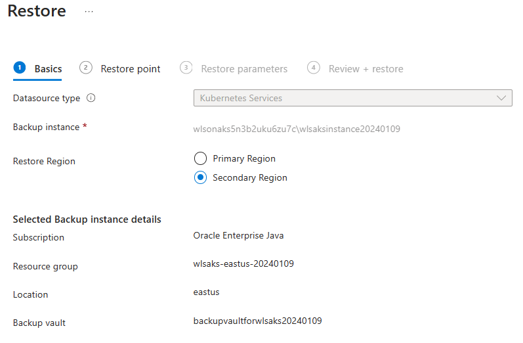The height and width of the screenshot is (343, 523).
Task: Click the Oracle Enterprise Java subscription value
Action: tap(238, 235)
